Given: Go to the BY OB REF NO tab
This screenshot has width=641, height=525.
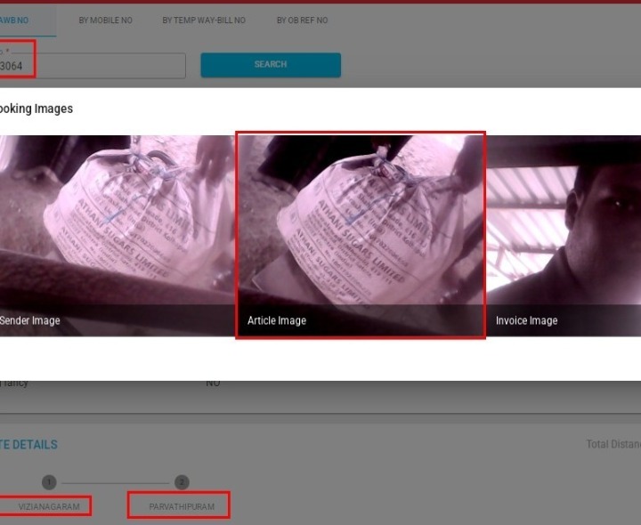Looking at the screenshot, I should (x=302, y=20).
